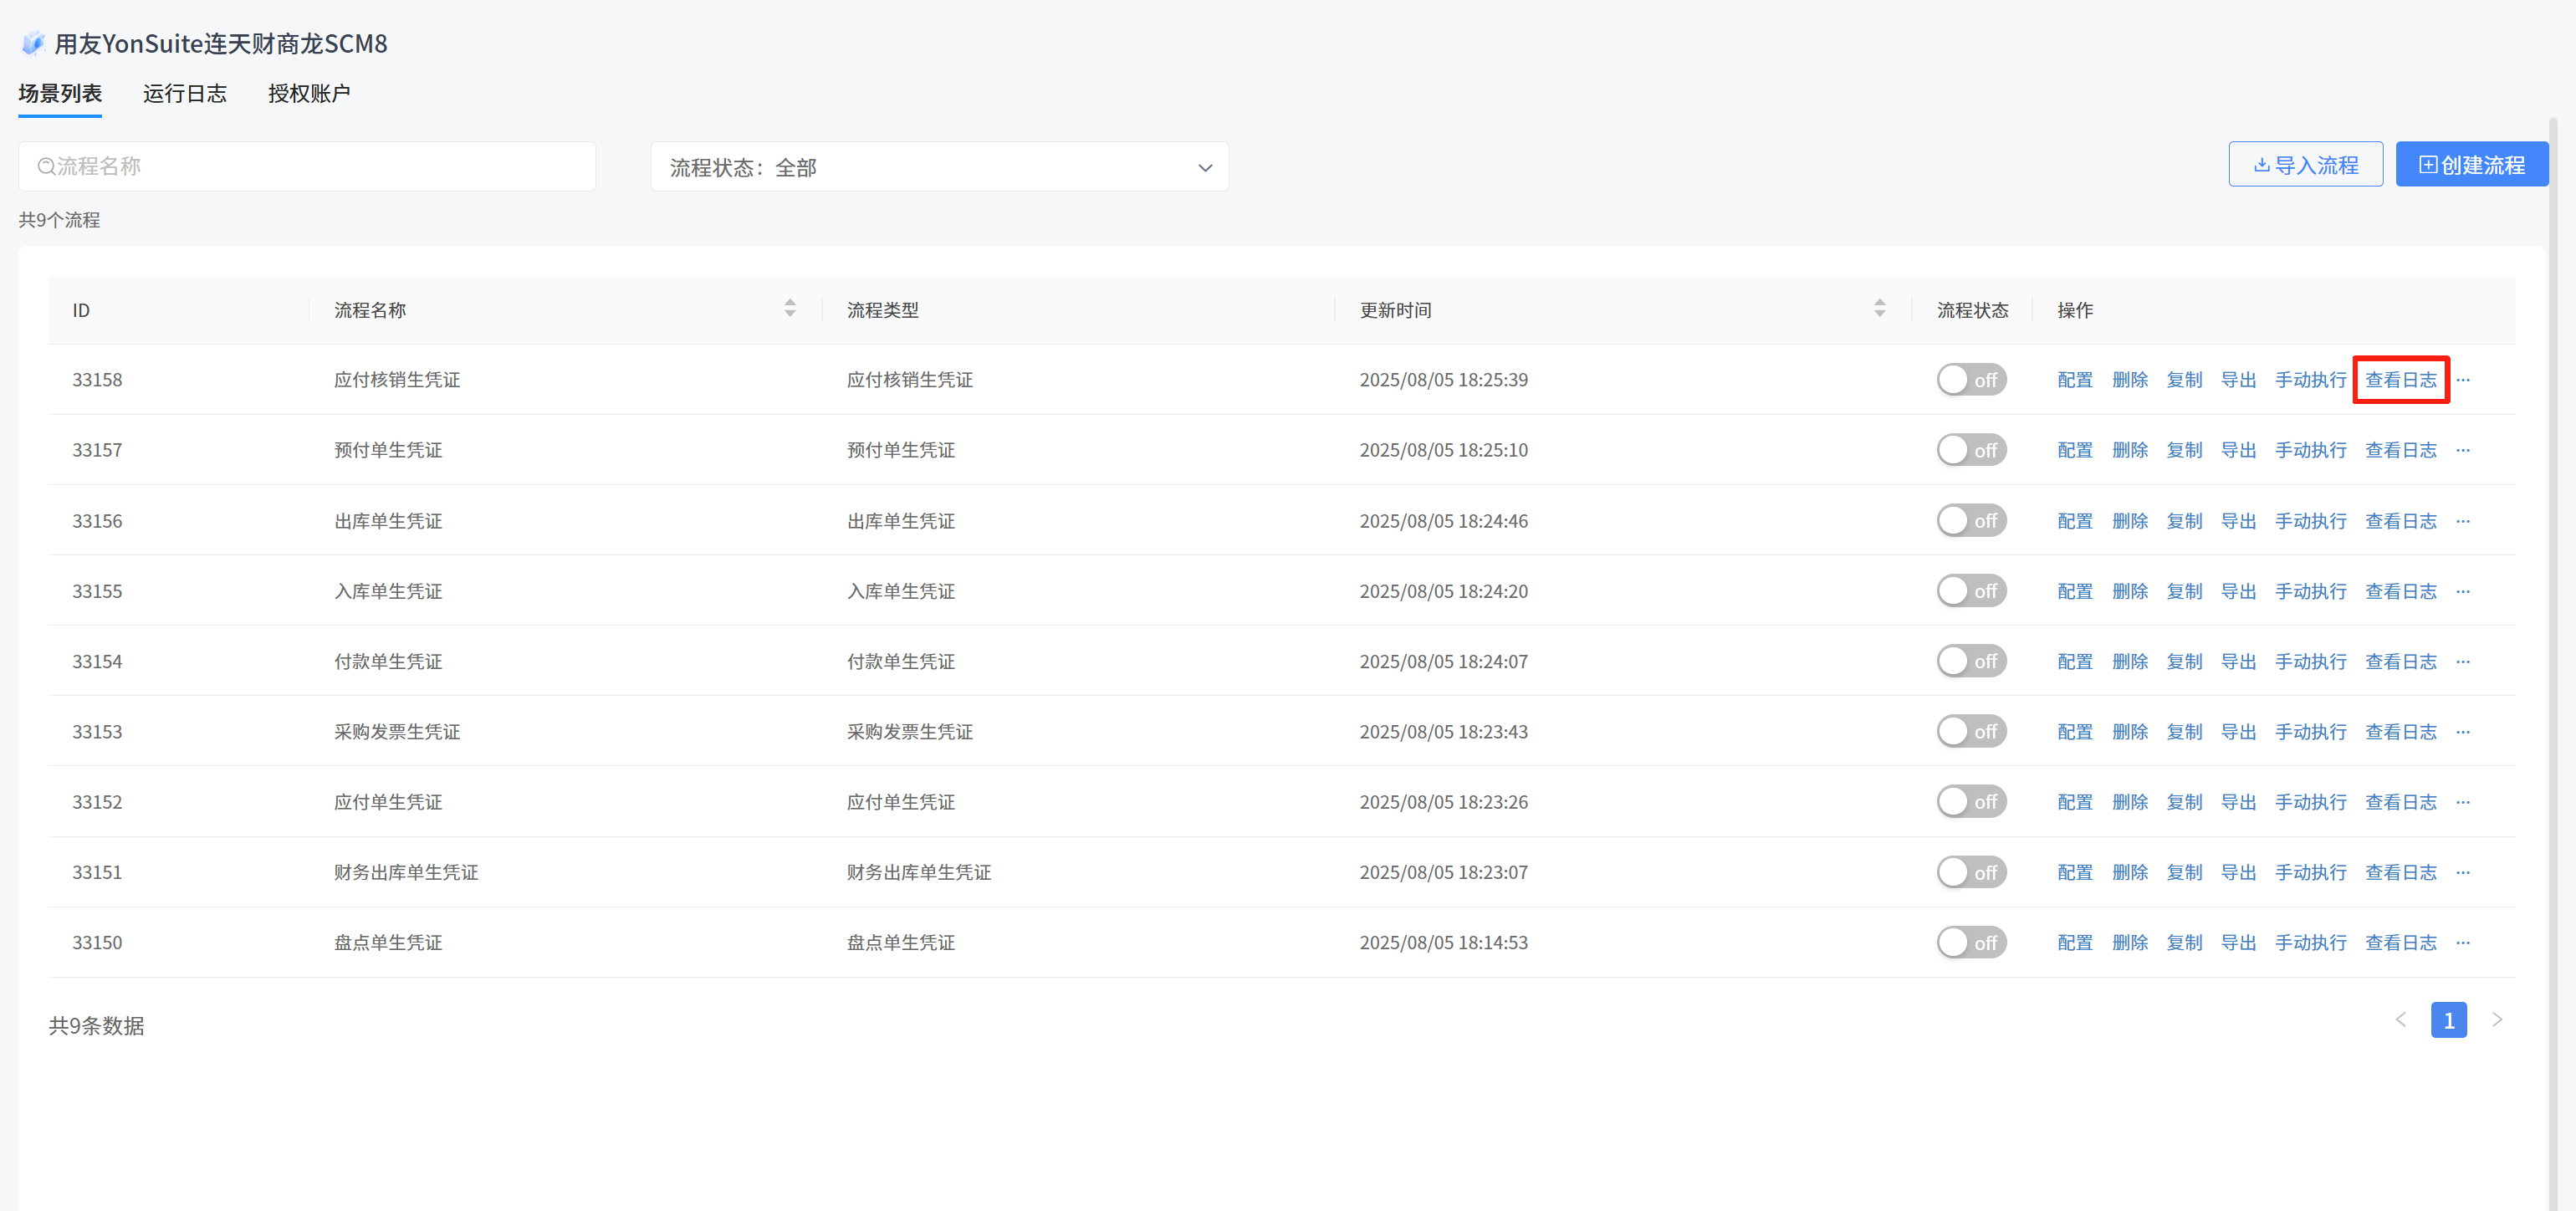This screenshot has height=1211, width=2576.
Task: Click the 创建流程 button
Action: tap(2471, 165)
